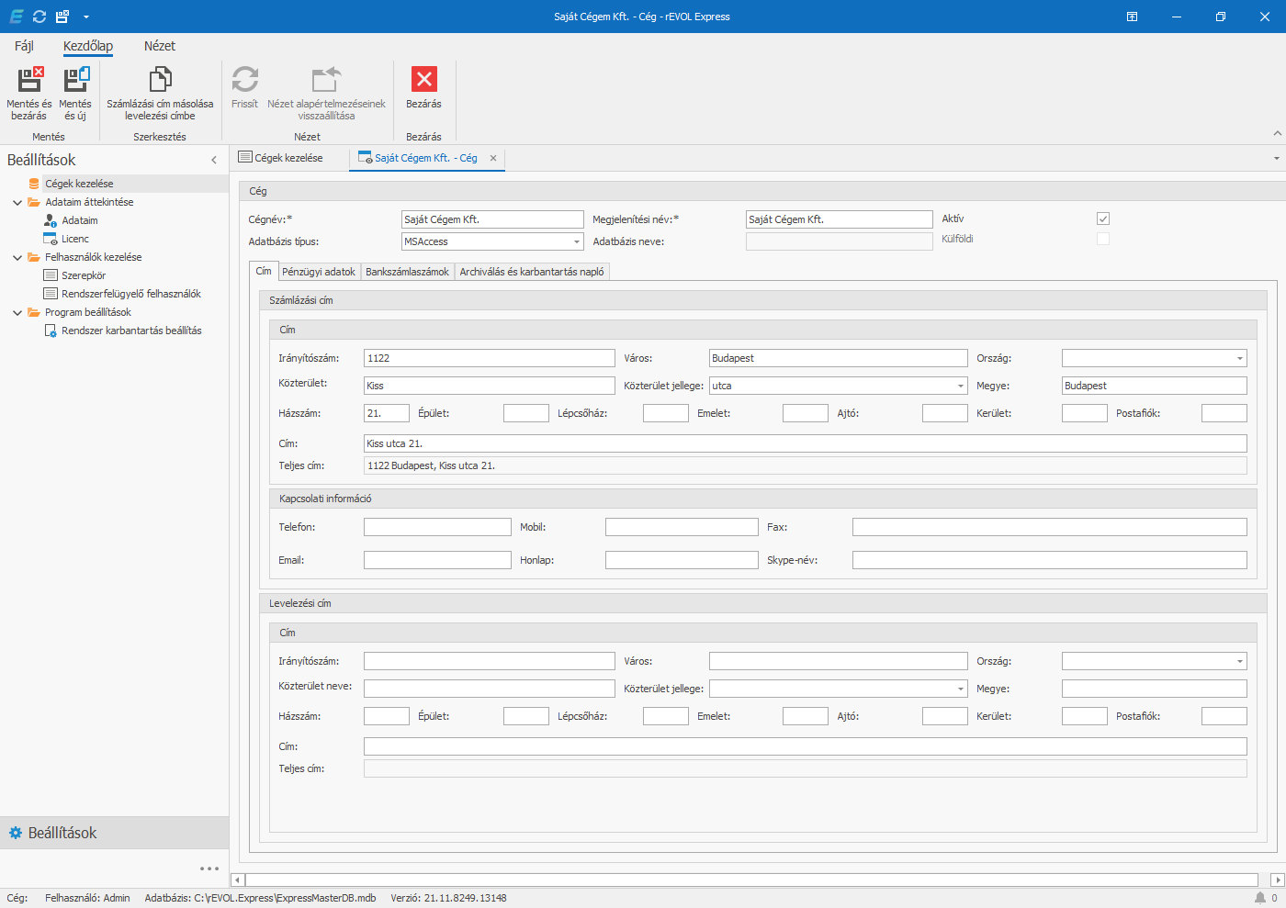Click the Mentés és bezárás ribbon icon
This screenshot has height=908, width=1286.
29,81
